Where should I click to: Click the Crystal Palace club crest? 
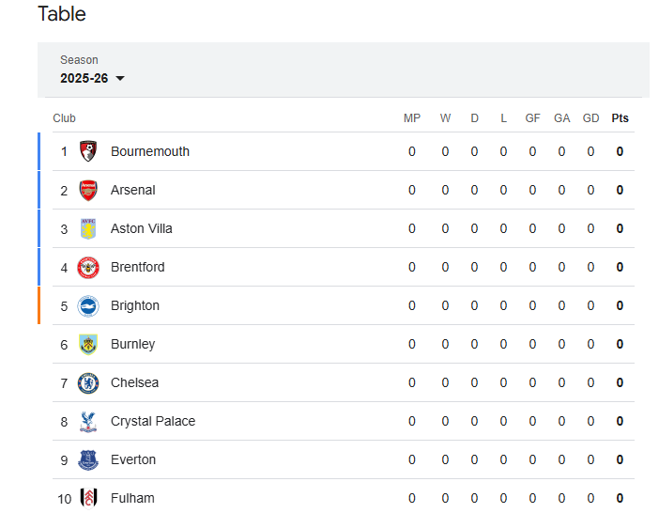[88, 421]
